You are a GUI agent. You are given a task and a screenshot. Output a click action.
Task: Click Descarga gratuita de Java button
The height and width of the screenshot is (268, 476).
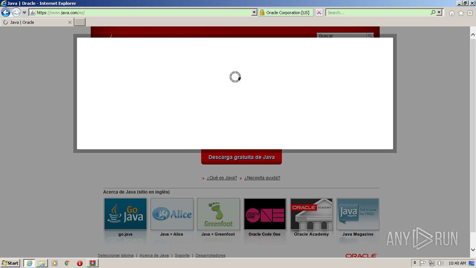point(241,157)
